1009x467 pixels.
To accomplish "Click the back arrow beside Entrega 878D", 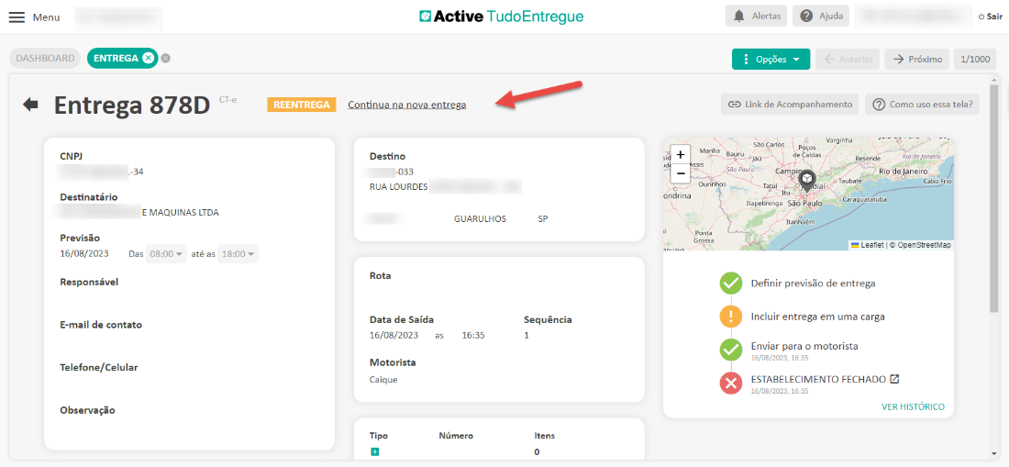I will 30,105.
